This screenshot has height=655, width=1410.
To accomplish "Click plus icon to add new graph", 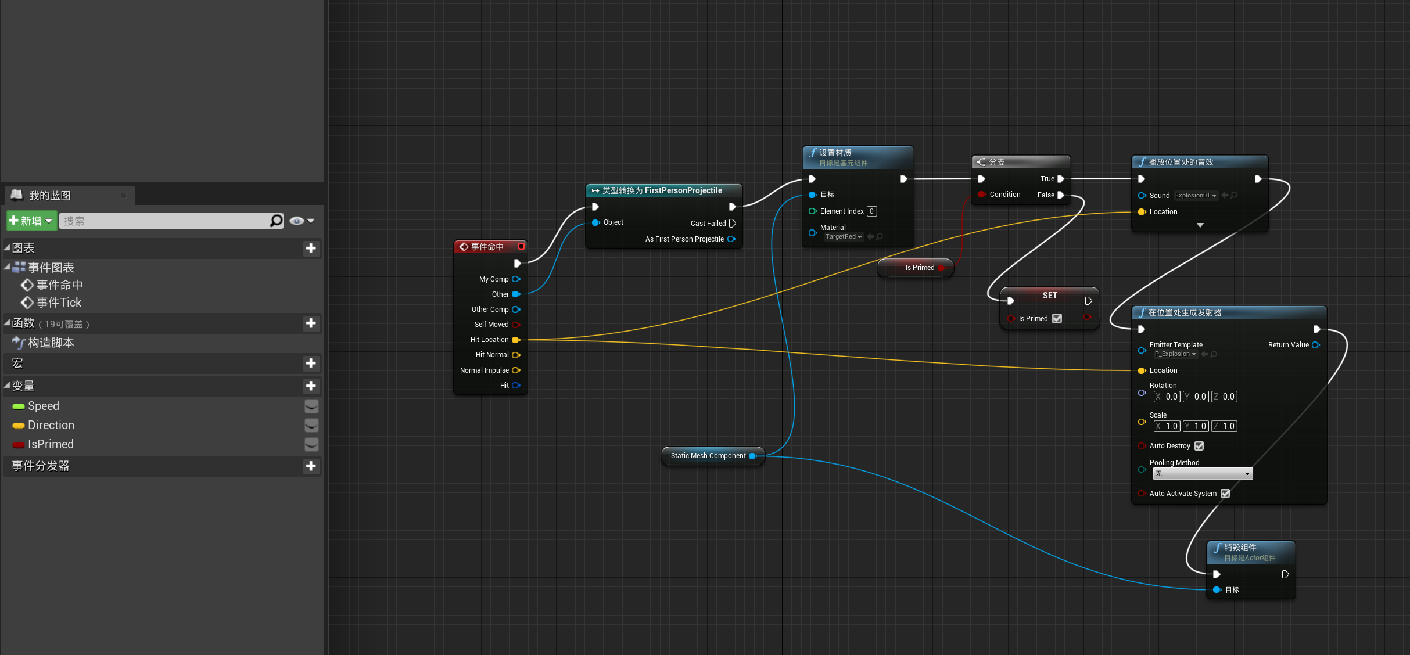I will click(x=311, y=249).
